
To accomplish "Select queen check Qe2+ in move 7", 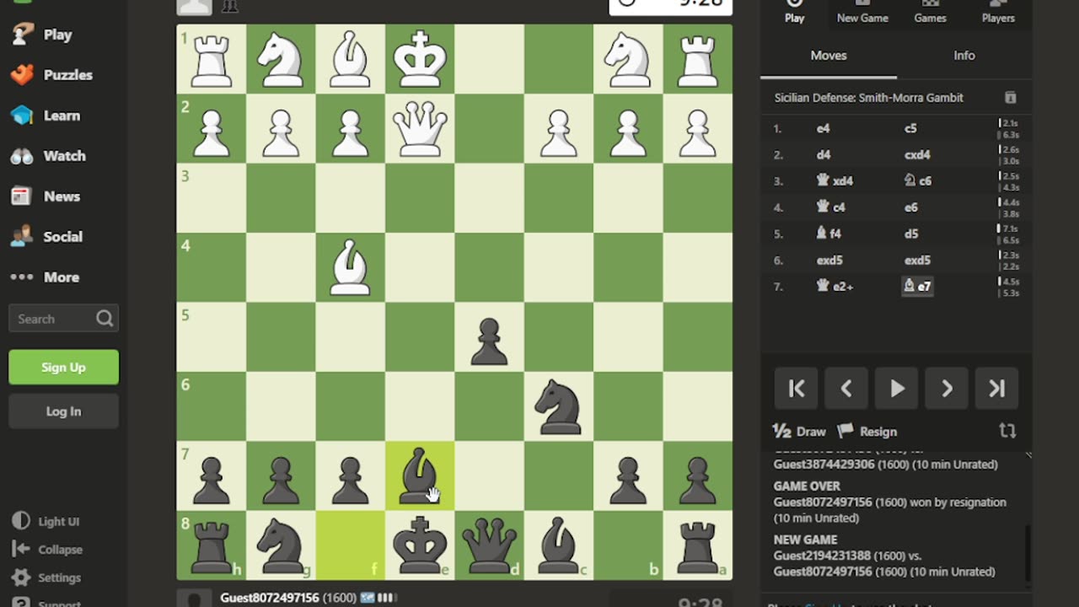I will tap(835, 287).
